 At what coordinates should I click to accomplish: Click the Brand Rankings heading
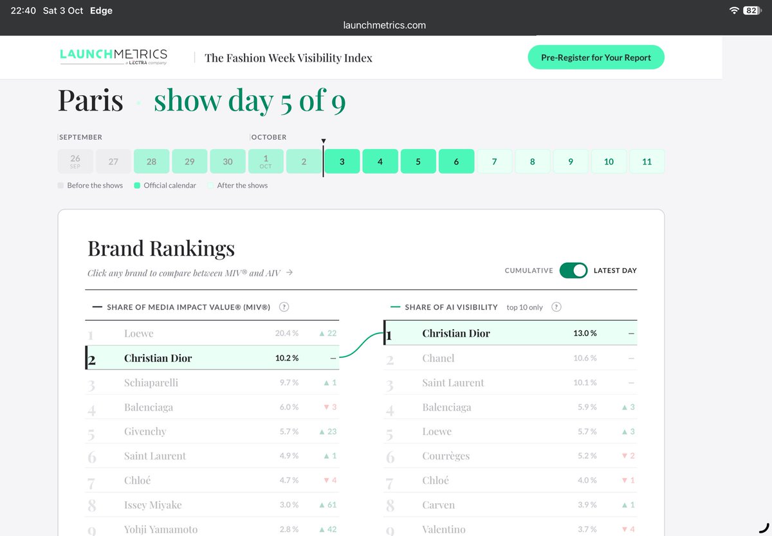coord(161,248)
